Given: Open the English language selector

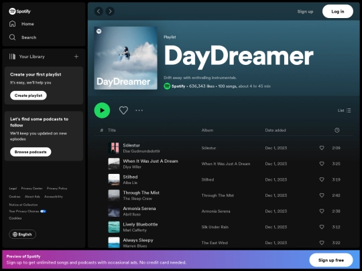Looking at the screenshot, I should [22, 234].
